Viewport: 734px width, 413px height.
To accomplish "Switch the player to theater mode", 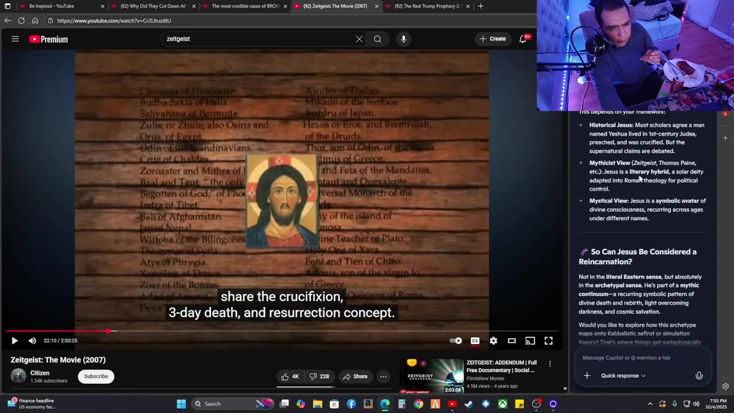I will click(x=512, y=341).
